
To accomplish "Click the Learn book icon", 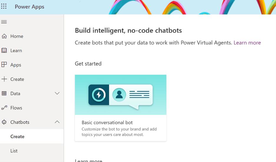I will pyautogui.click(x=4, y=50).
